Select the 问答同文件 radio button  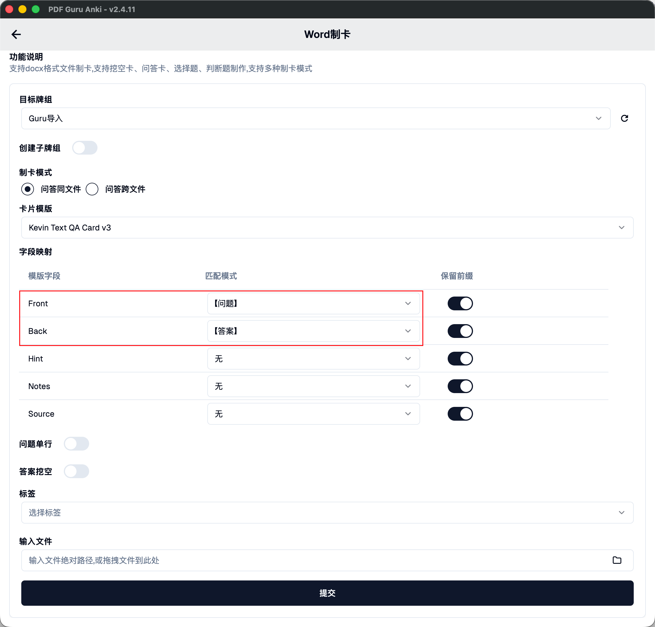(27, 189)
